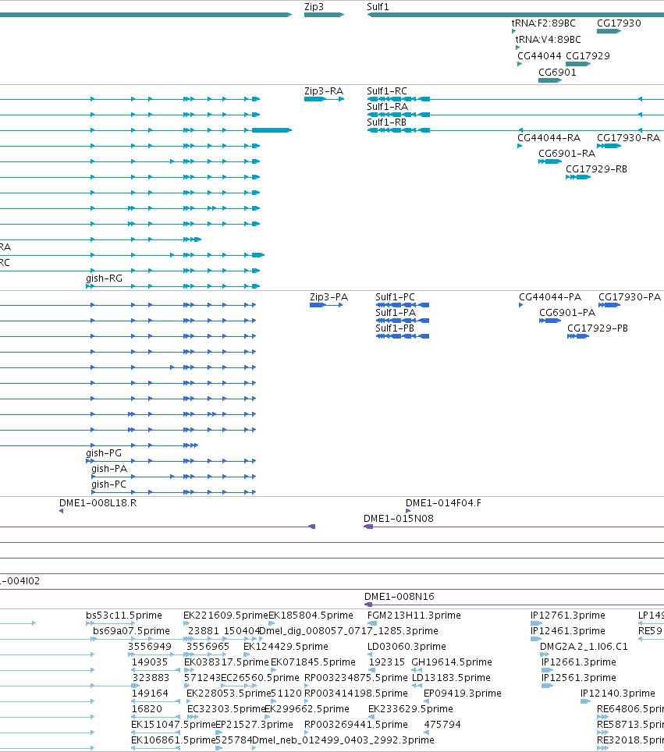The image size is (664, 752).
Task: Select the CG17930 gene feature
Action: tap(609, 31)
